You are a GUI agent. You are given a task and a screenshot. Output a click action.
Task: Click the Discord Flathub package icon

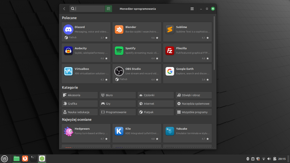coord(66,38)
